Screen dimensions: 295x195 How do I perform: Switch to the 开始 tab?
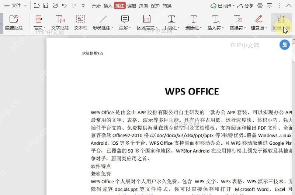(x=96, y=6)
